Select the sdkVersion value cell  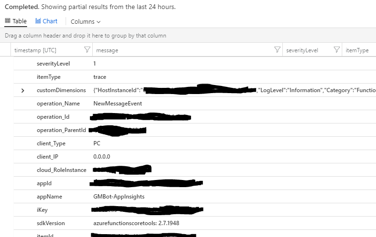click(136, 223)
